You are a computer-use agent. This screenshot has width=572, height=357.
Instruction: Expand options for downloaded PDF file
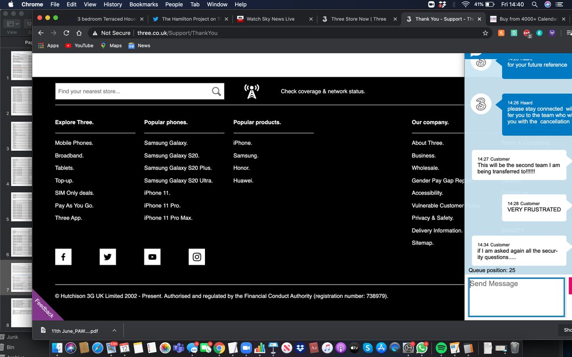(x=114, y=330)
